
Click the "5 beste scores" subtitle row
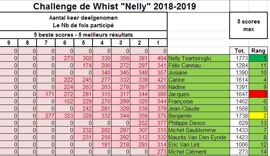click(x=84, y=35)
